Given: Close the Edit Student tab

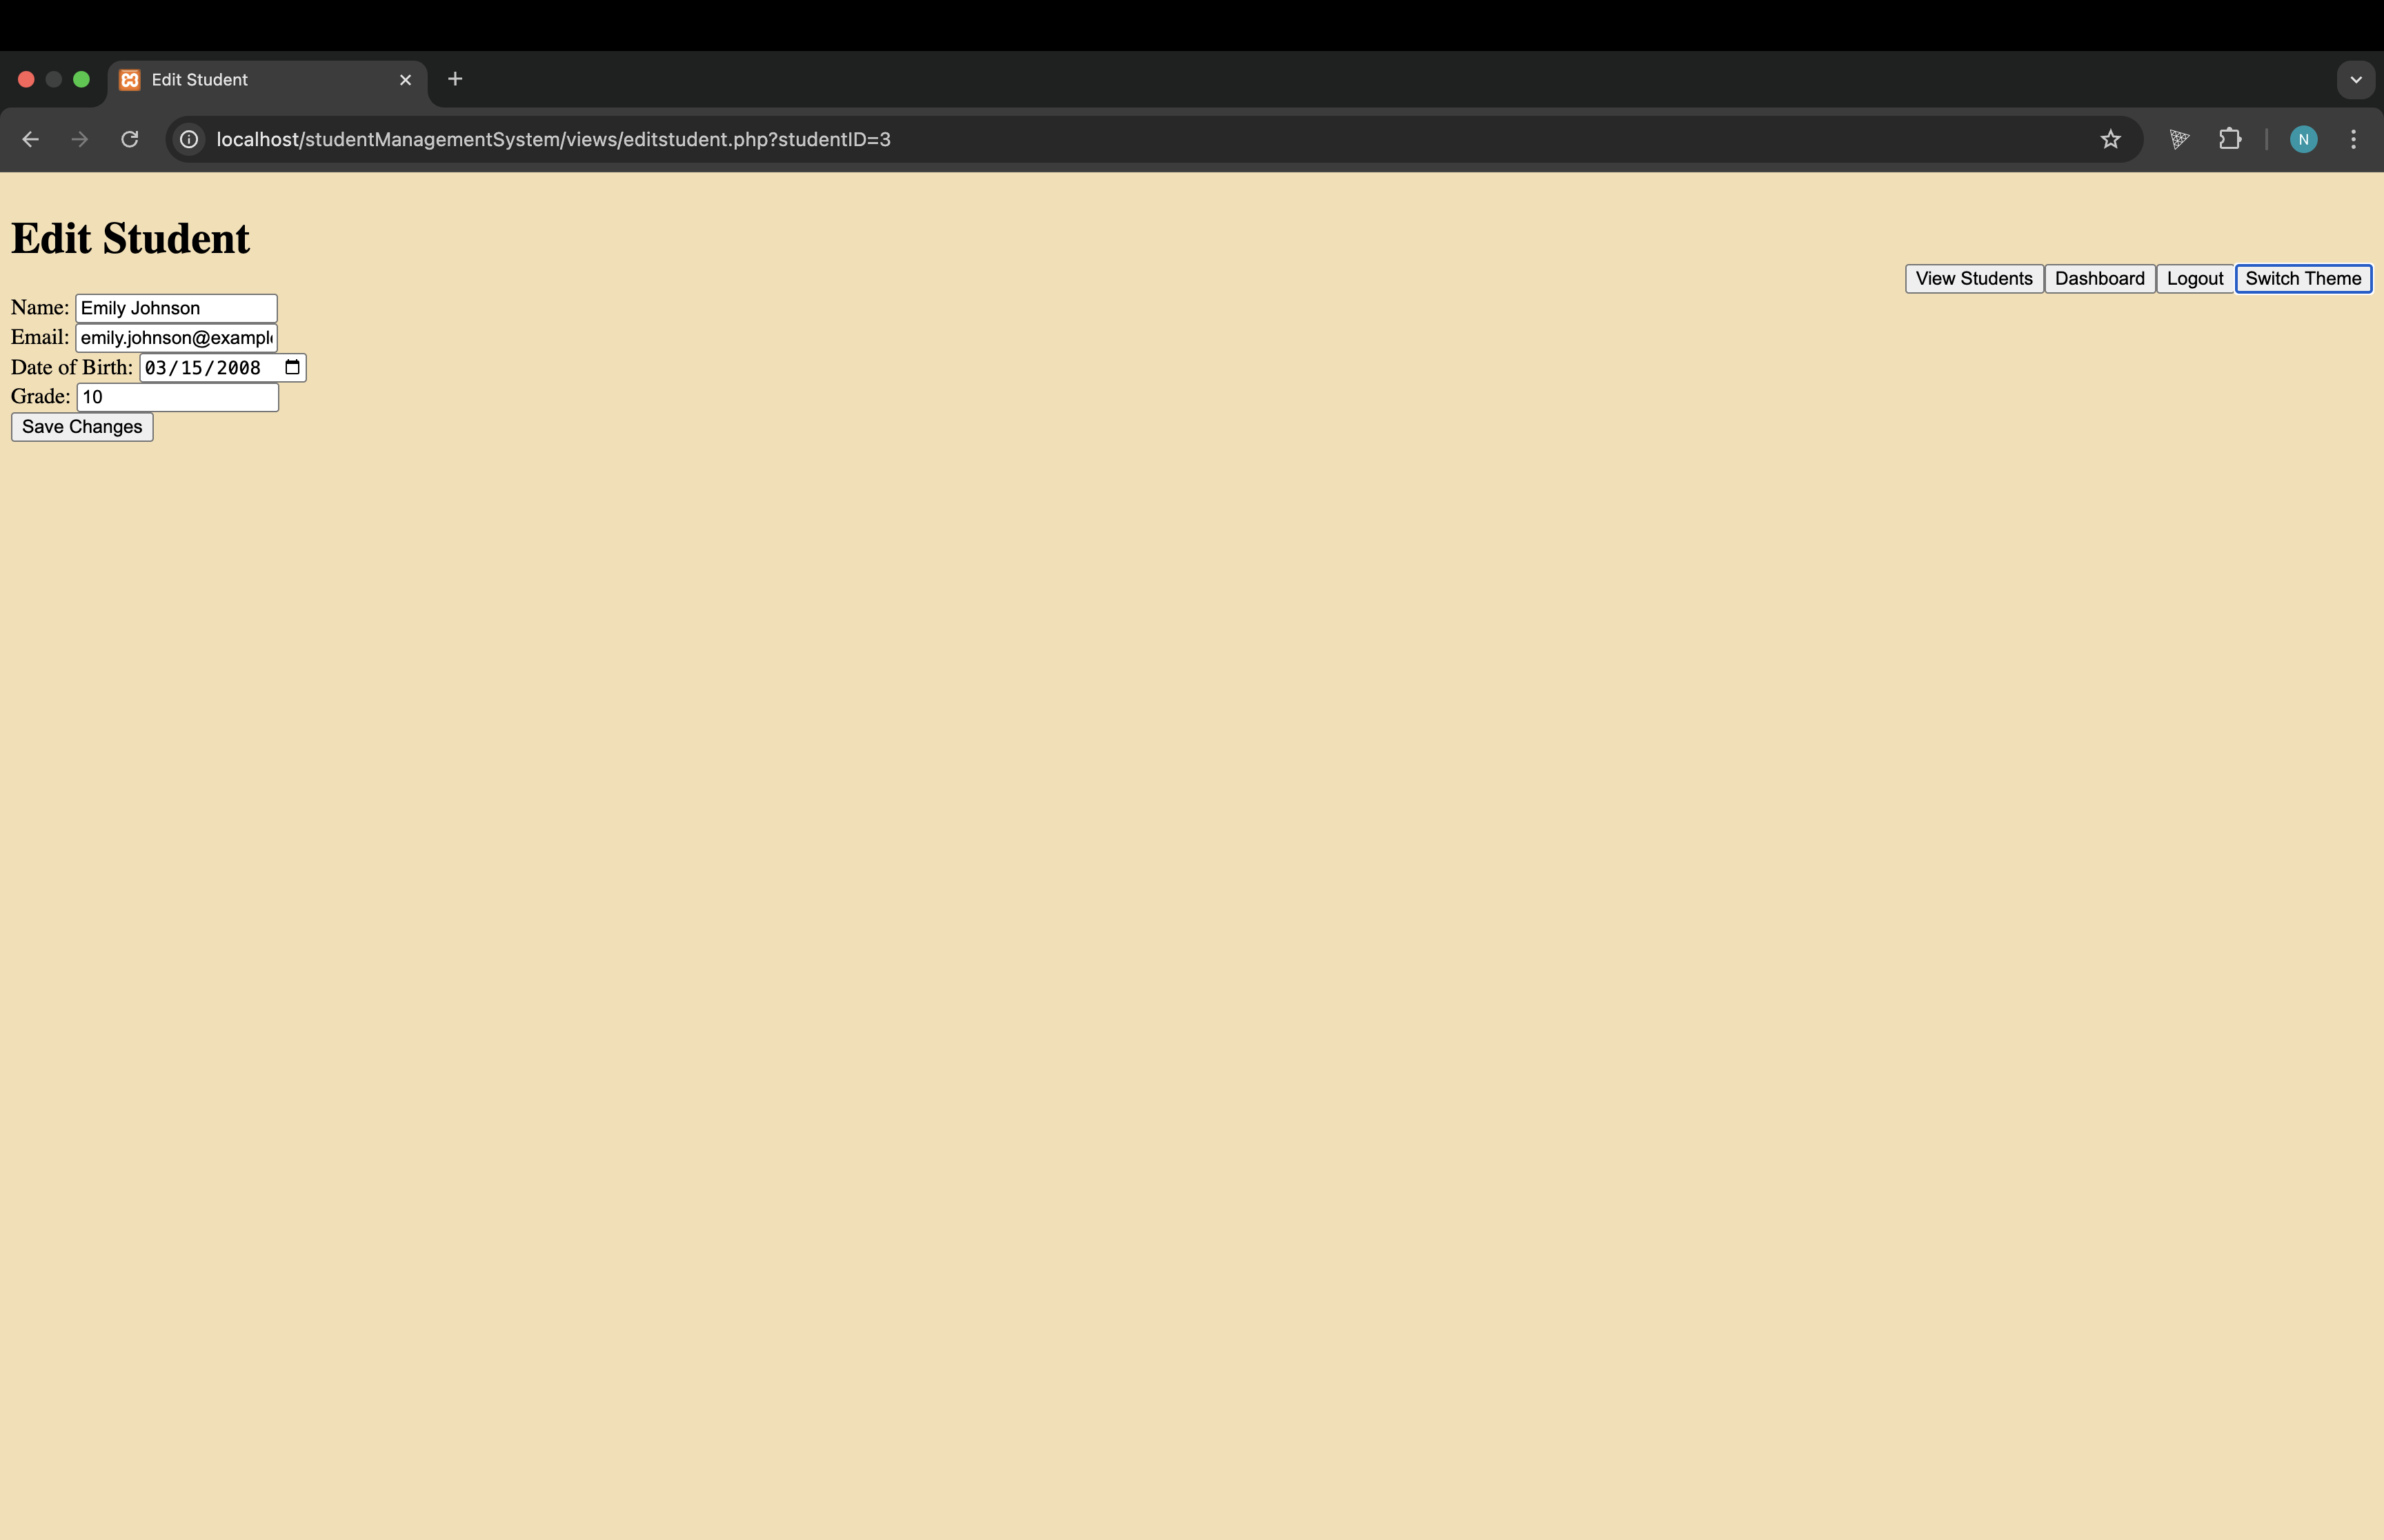Looking at the screenshot, I should [405, 79].
